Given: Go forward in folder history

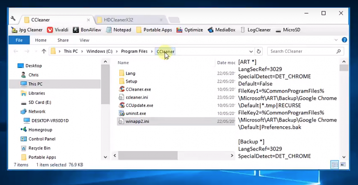Looking at the screenshot, I should point(27,52).
